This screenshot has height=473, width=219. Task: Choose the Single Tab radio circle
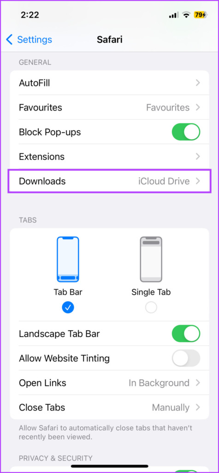click(151, 307)
